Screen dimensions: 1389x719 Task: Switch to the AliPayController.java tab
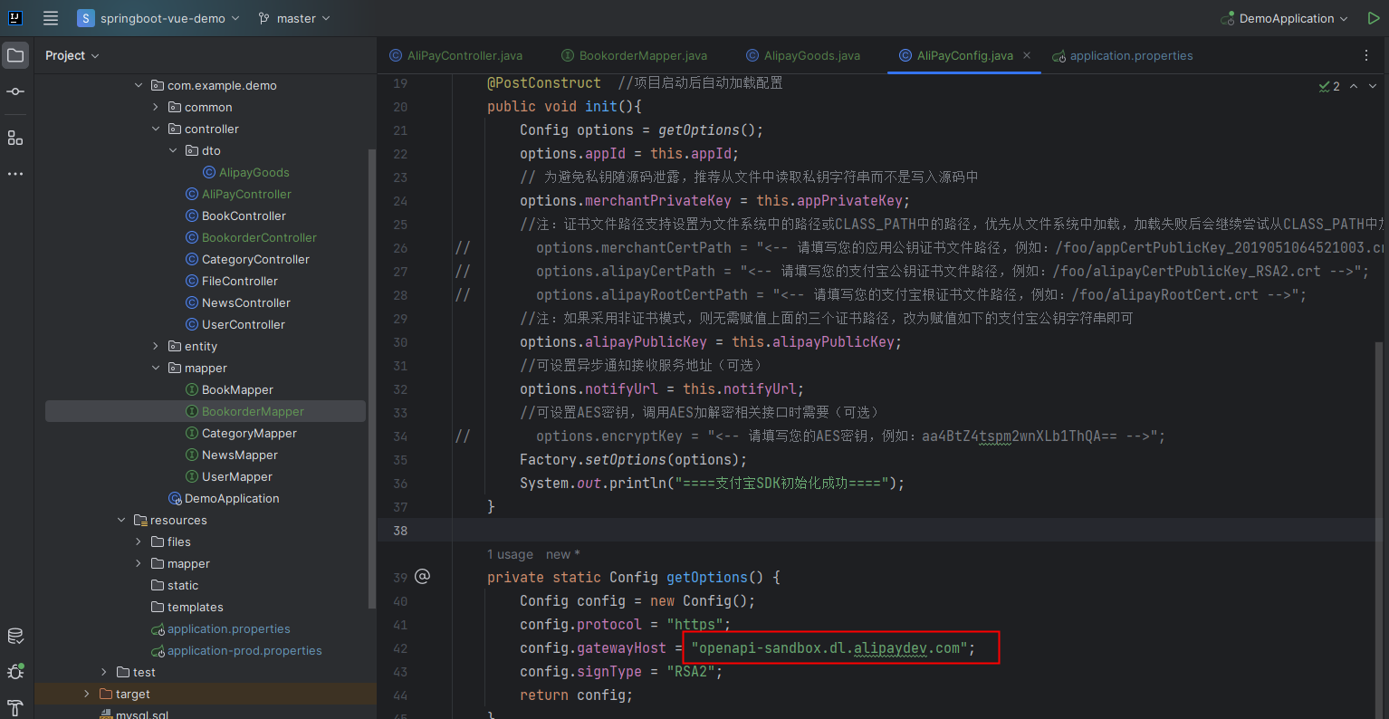point(456,55)
